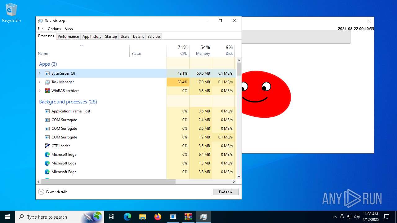This screenshot has height=223, width=397.
Task: Click the vertical scrollbar thumb
Action: [239, 69]
